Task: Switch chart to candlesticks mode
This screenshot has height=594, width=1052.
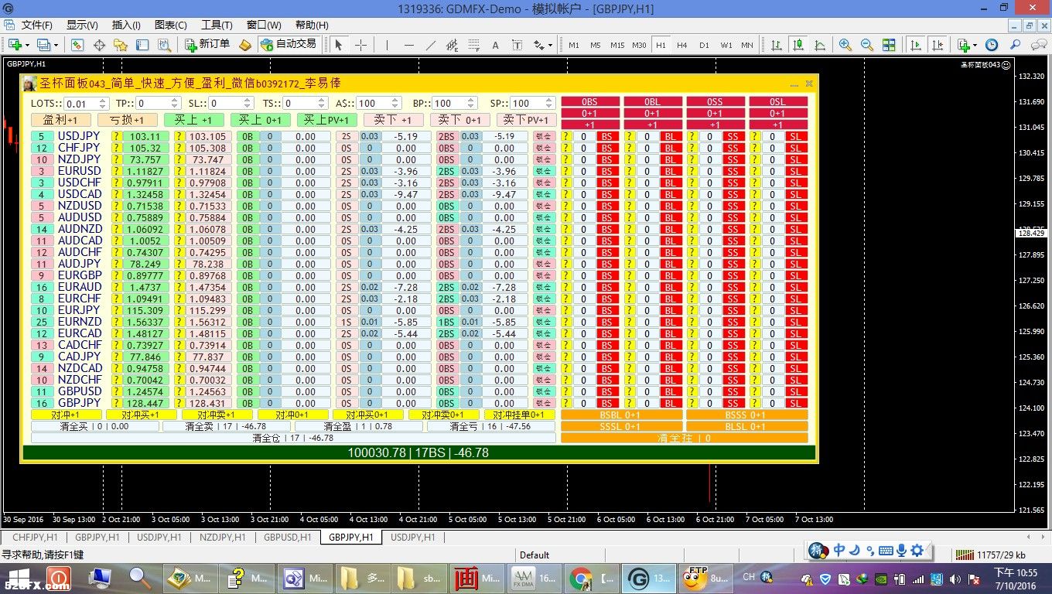Action: tap(798, 45)
